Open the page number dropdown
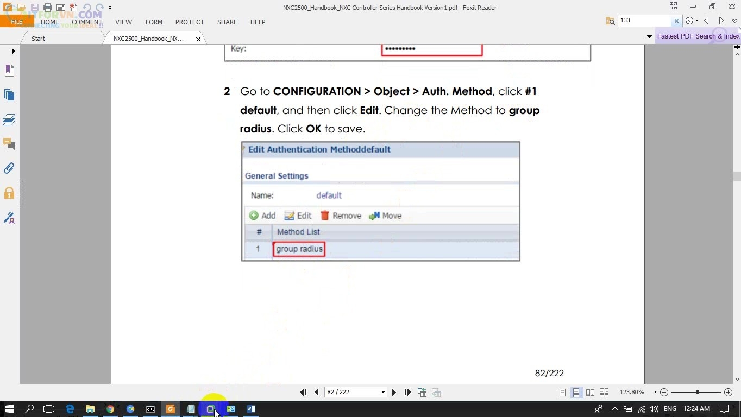Image resolution: width=741 pixels, height=417 pixels. point(383,392)
